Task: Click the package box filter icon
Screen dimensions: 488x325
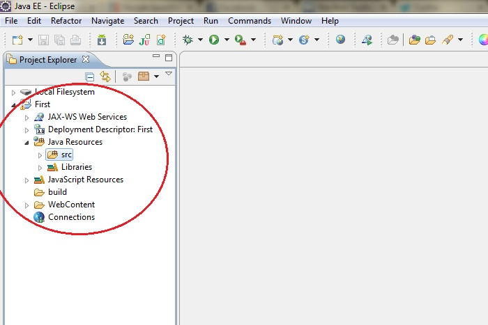Action: (144, 76)
